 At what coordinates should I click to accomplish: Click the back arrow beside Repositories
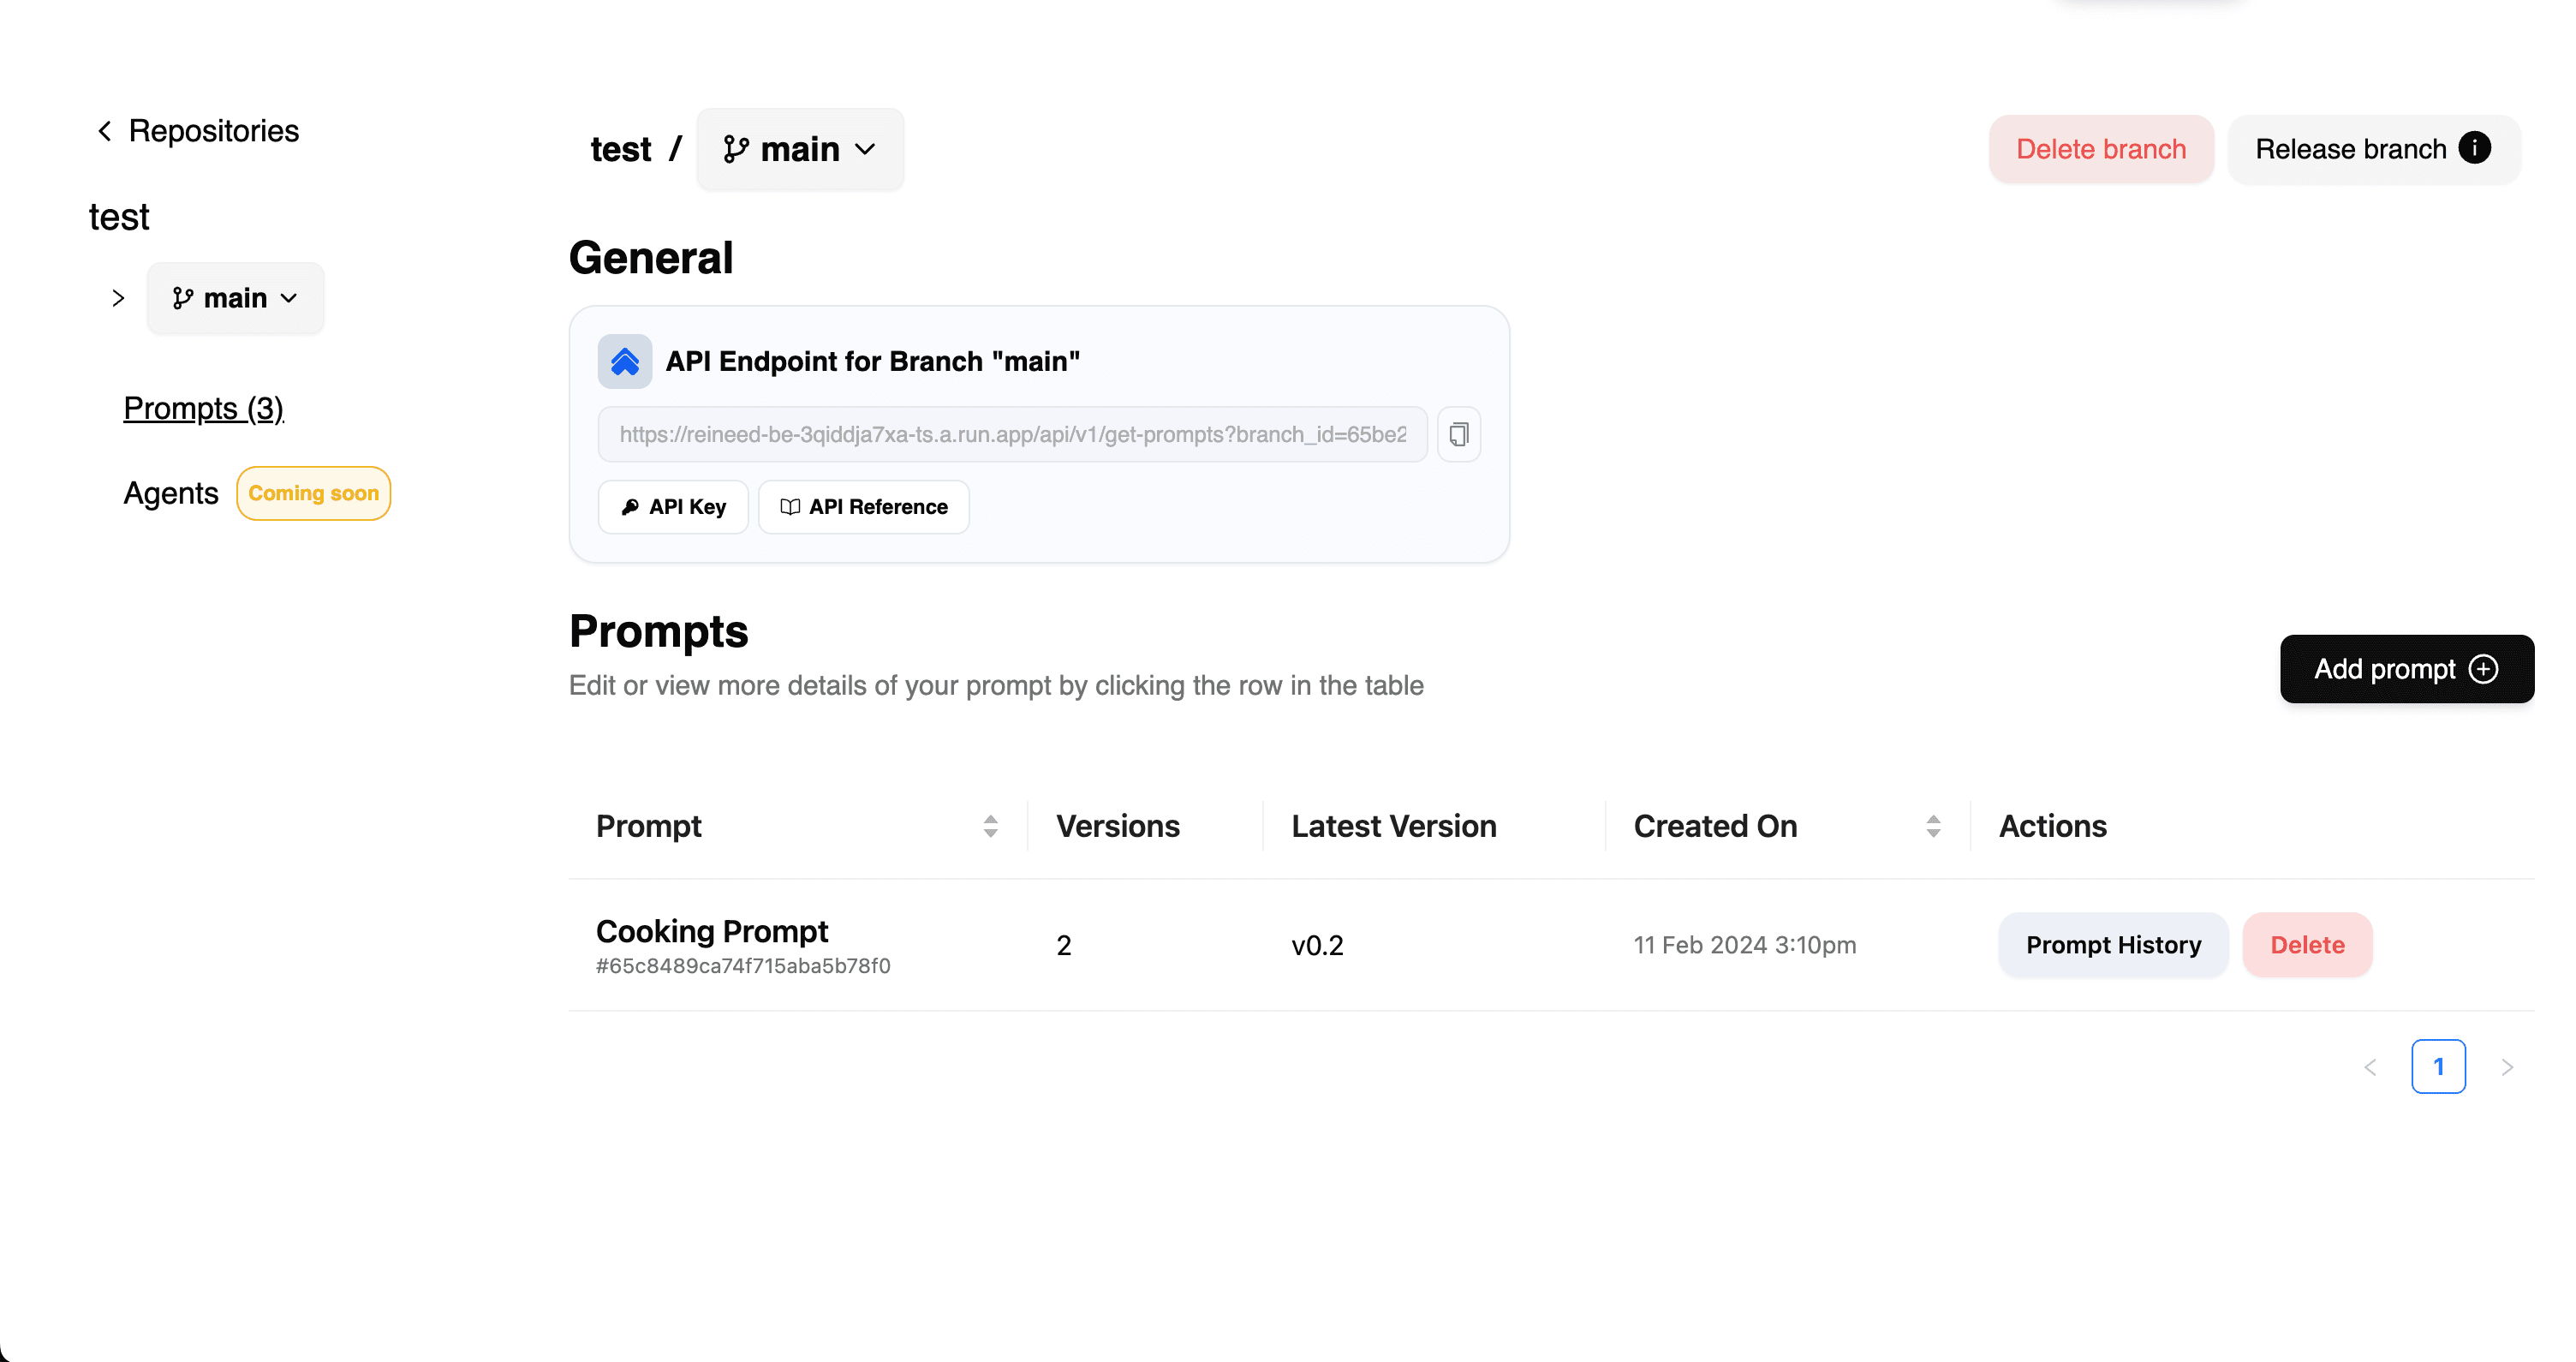(104, 130)
